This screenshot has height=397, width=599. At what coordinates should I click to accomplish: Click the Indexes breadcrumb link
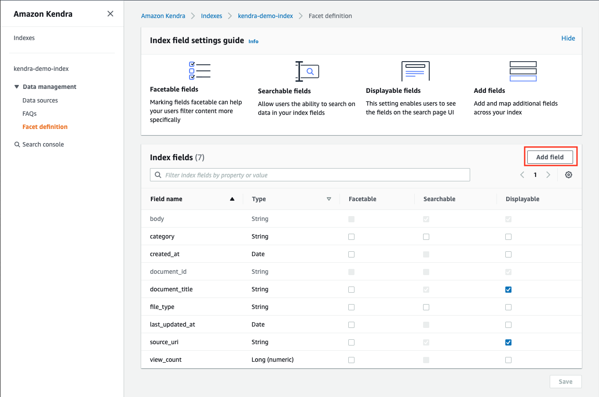point(212,16)
